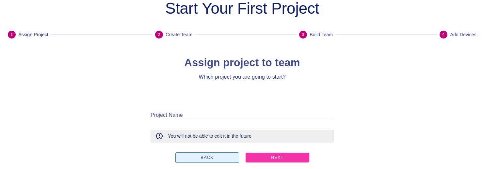This screenshot has width=483, height=169.
Task: Click 'Which project you are going to start?' subtitle
Action: 242,77
